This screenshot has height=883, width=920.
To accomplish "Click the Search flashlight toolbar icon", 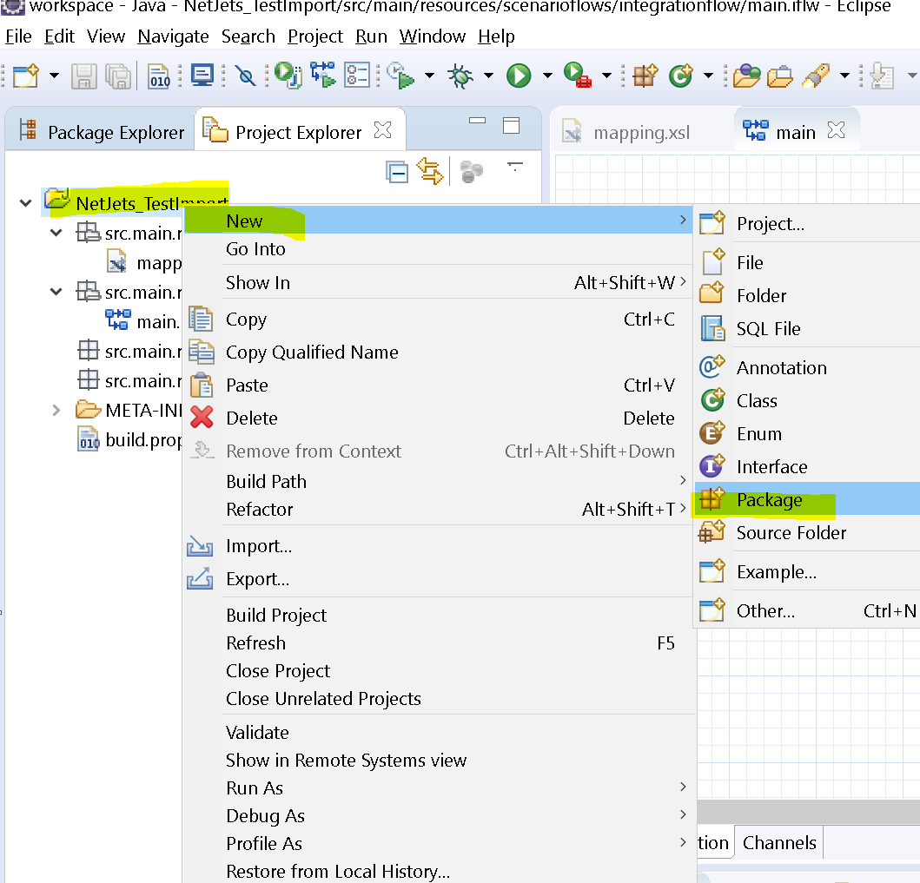I will (x=816, y=76).
